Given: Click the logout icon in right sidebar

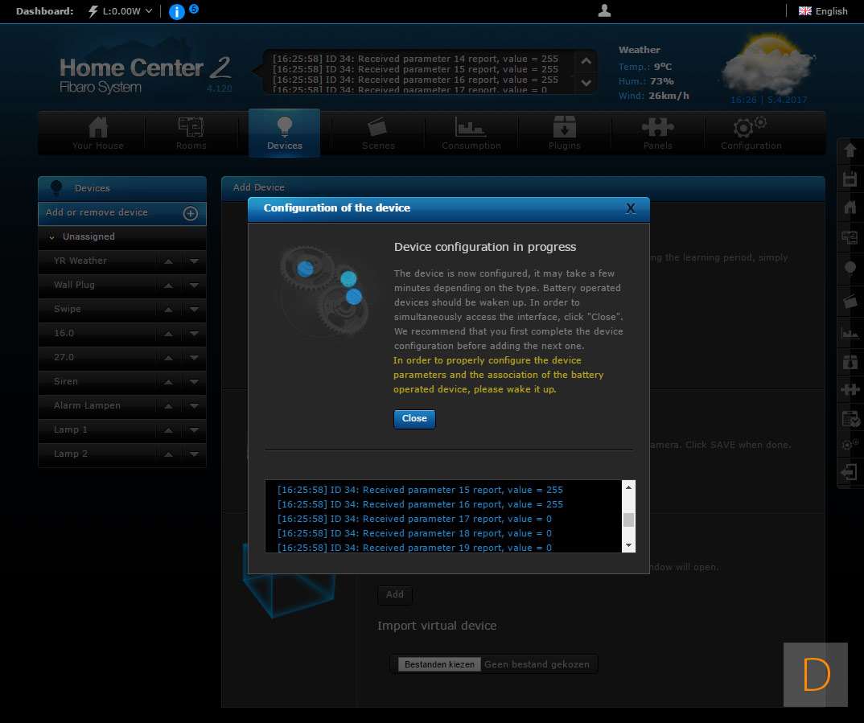Looking at the screenshot, I should coord(850,472).
